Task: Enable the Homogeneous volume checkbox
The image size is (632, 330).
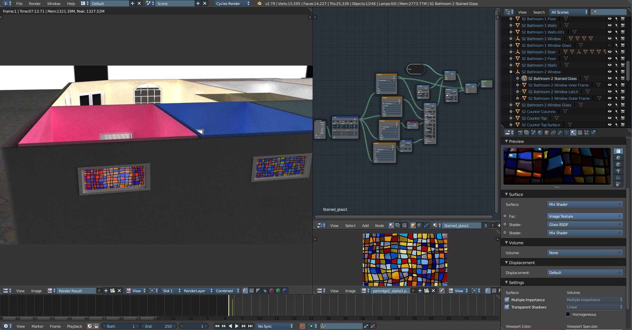Action: [x=568, y=314]
